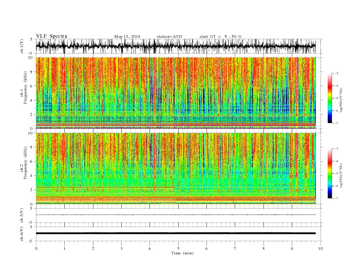Click the ch.1(V) waveform axis label

[x=21, y=46]
